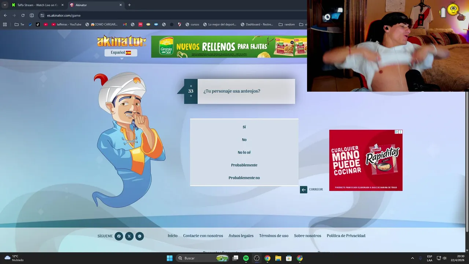
Task: Switch to the Taffa Stream Kick tab
Action: pos(38,5)
